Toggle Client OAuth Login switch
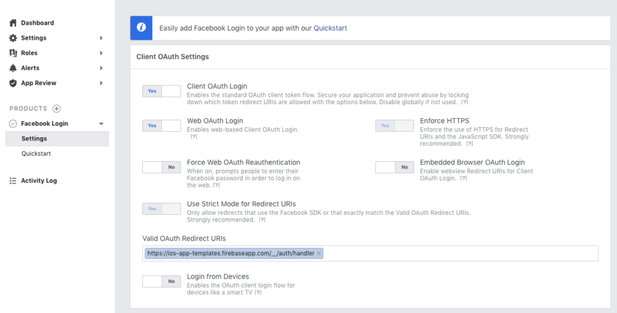Screen dimensions: 617x313 point(161,91)
